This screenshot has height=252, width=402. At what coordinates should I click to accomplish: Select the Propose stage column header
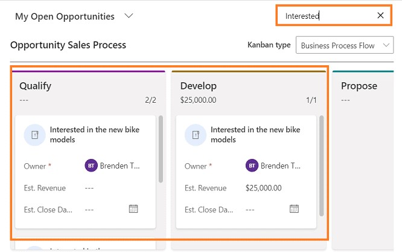359,86
